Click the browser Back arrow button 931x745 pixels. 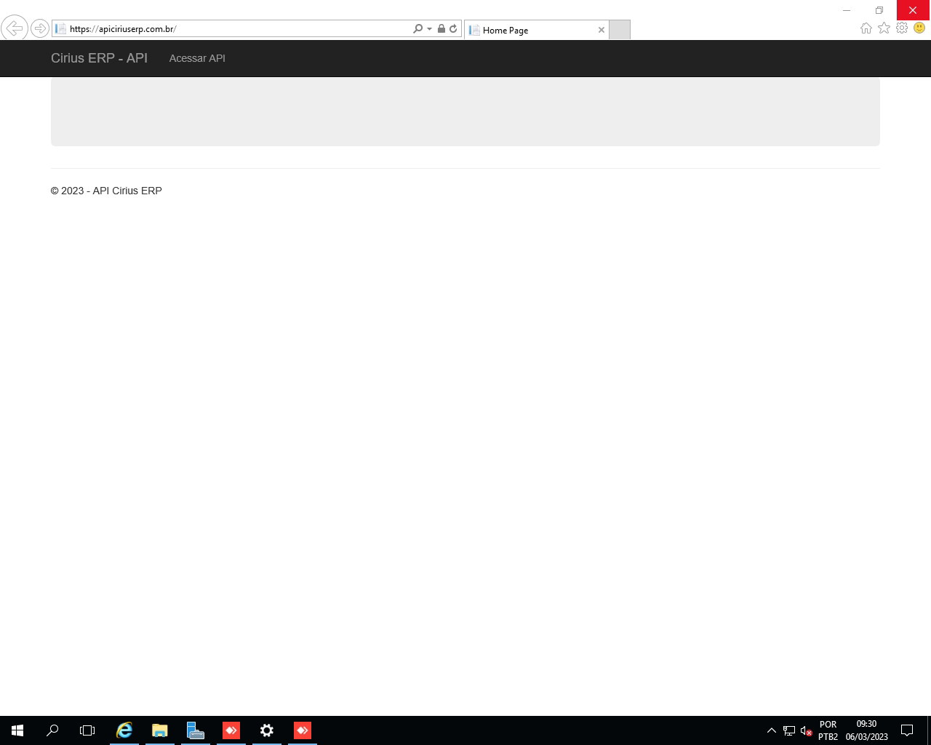(15, 28)
